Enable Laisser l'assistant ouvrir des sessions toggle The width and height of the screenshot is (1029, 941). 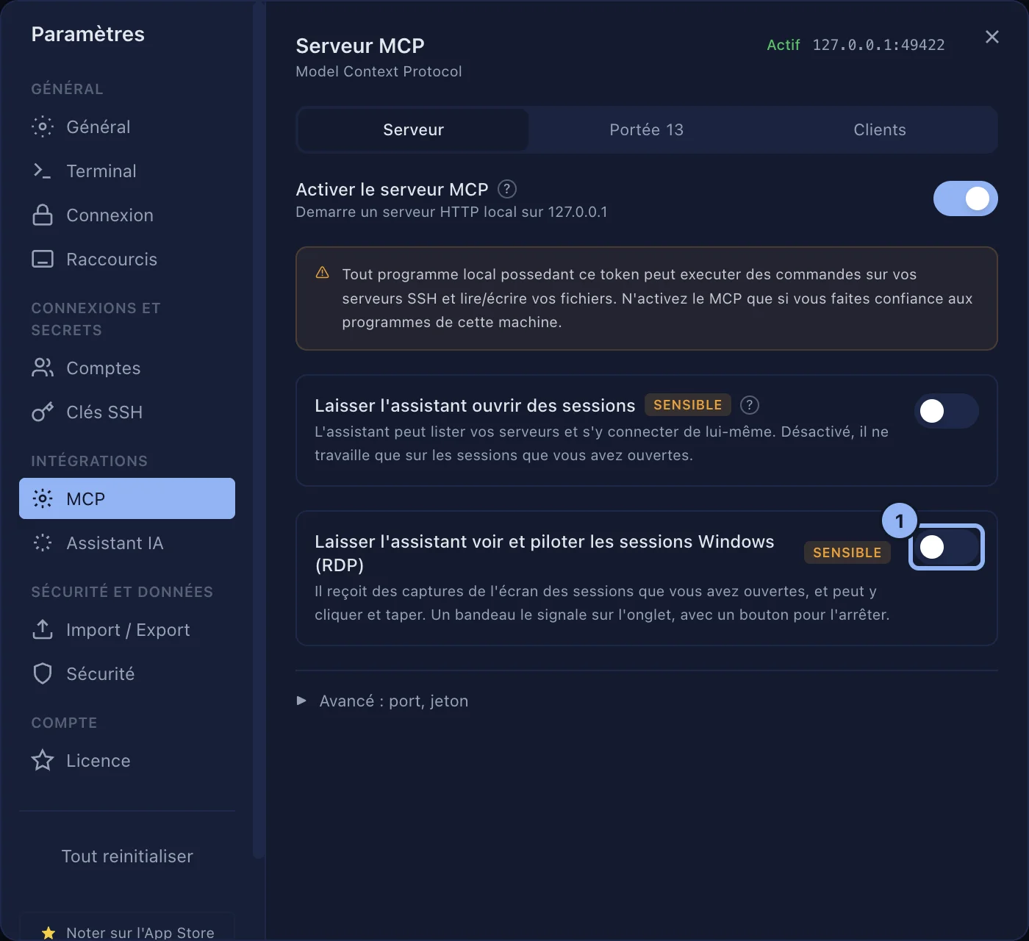tap(947, 411)
